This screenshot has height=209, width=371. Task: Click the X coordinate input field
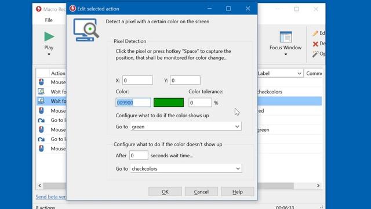pos(137,80)
